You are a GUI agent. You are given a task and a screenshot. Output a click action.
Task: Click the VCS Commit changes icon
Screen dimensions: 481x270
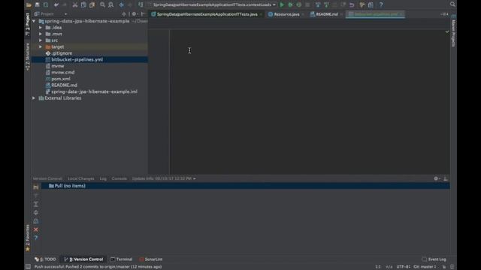tap(326, 4)
